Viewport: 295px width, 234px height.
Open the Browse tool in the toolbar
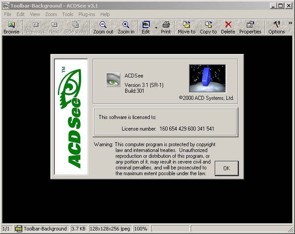click(x=12, y=28)
